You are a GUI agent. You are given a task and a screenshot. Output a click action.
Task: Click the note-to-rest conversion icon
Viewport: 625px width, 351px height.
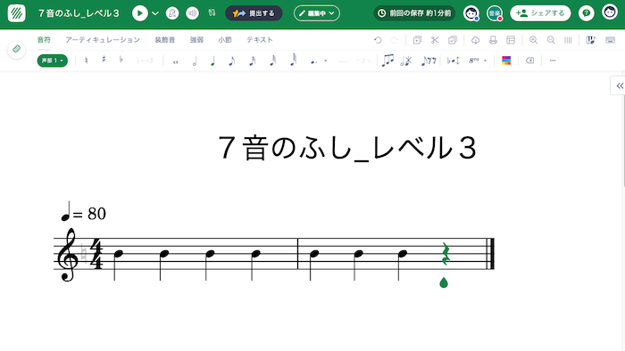click(429, 61)
